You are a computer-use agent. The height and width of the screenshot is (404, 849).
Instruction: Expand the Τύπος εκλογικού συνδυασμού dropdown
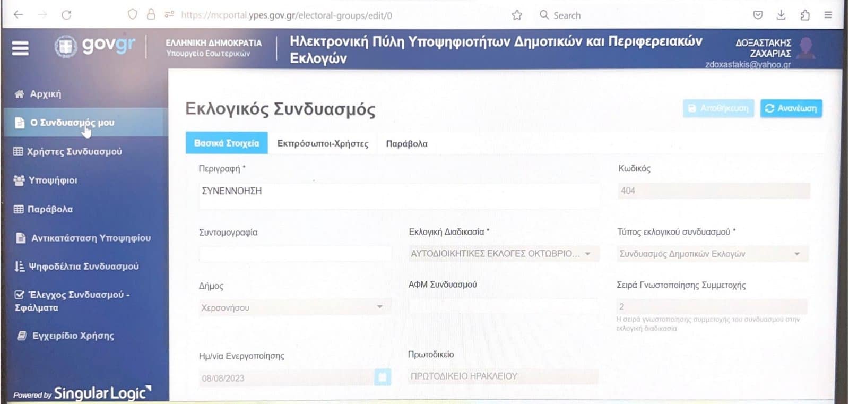pyautogui.click(x=713, y=254)
